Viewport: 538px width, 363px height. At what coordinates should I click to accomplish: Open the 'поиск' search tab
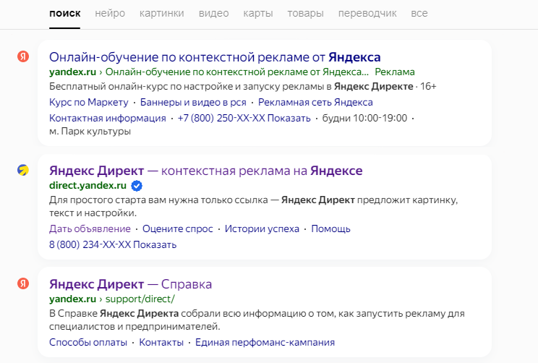coord(65,14)
